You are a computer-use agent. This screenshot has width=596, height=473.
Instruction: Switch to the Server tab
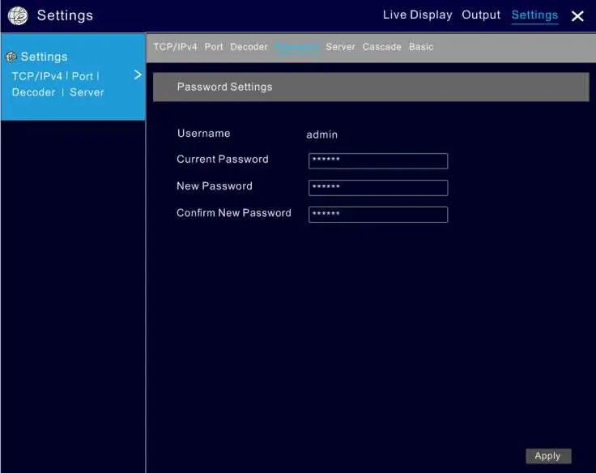(x=340, y=47)
